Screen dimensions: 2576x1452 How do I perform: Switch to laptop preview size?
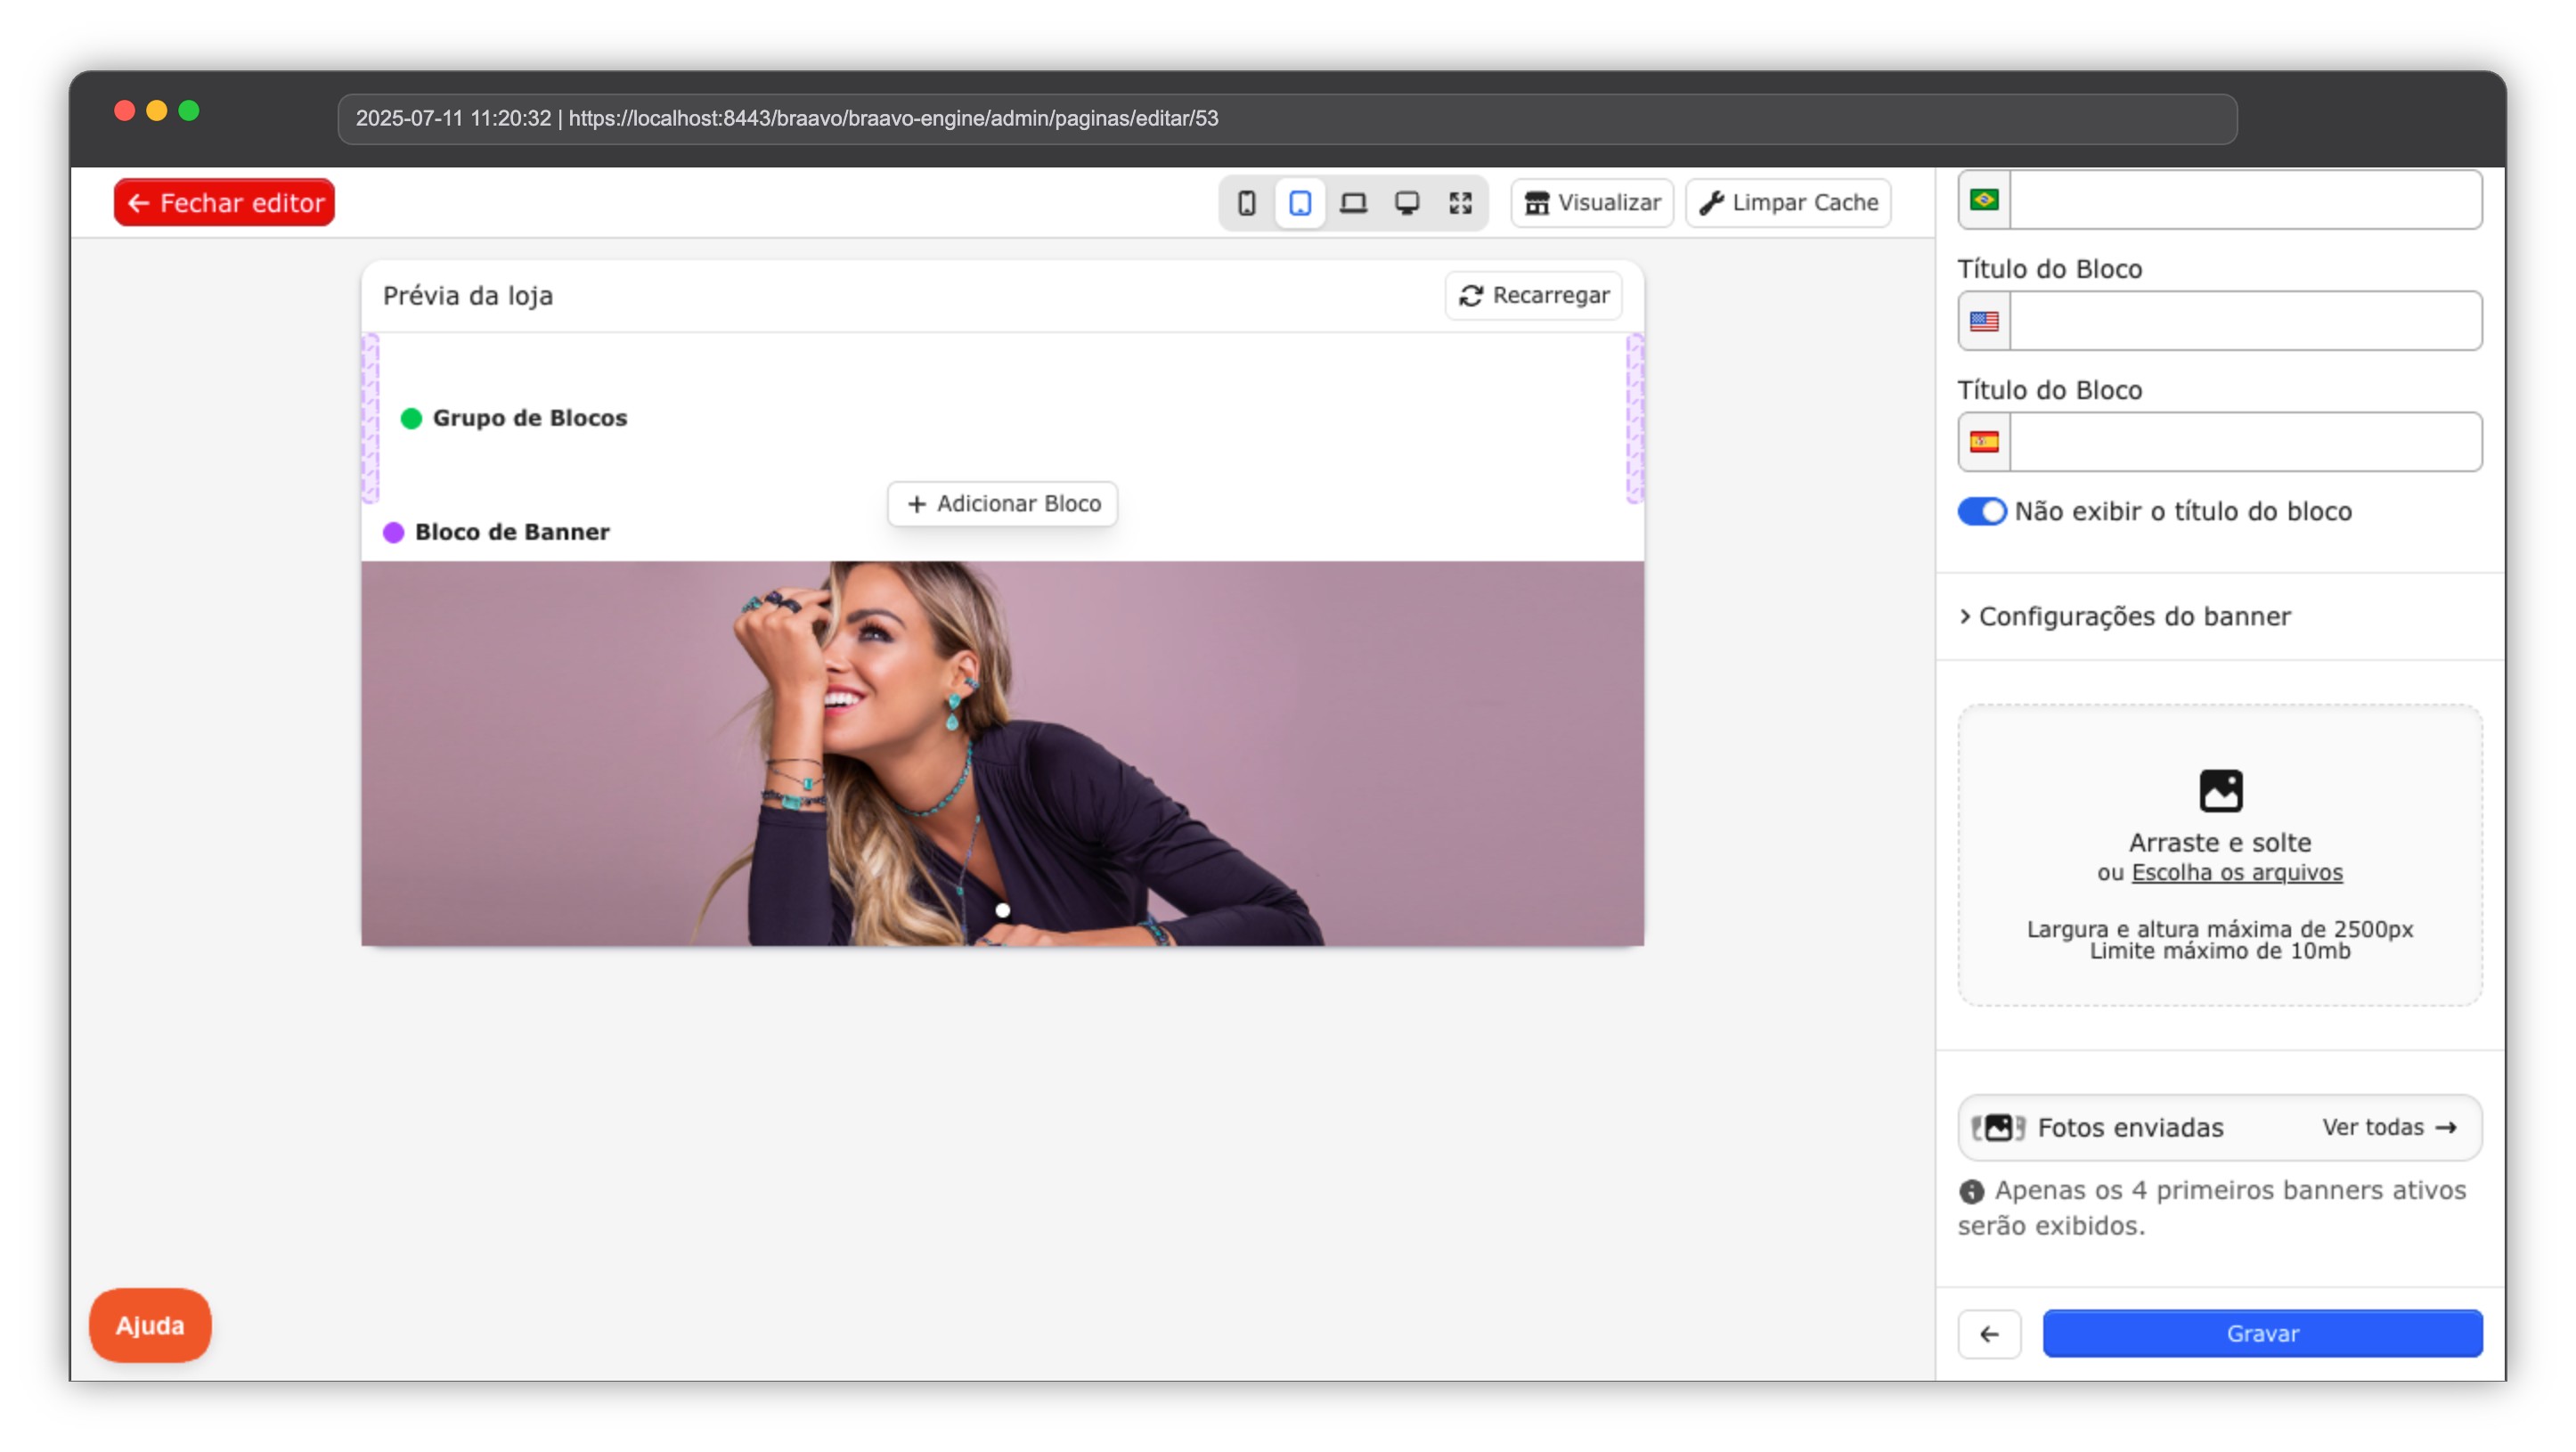(x=1353, y=203)
